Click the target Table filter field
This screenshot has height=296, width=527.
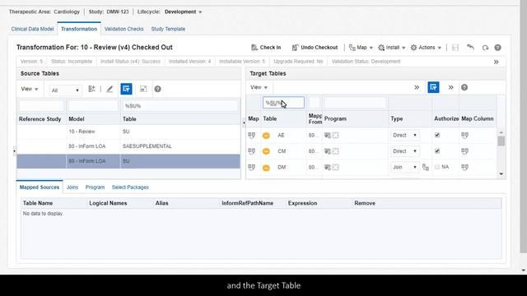[x=283, y=102]
